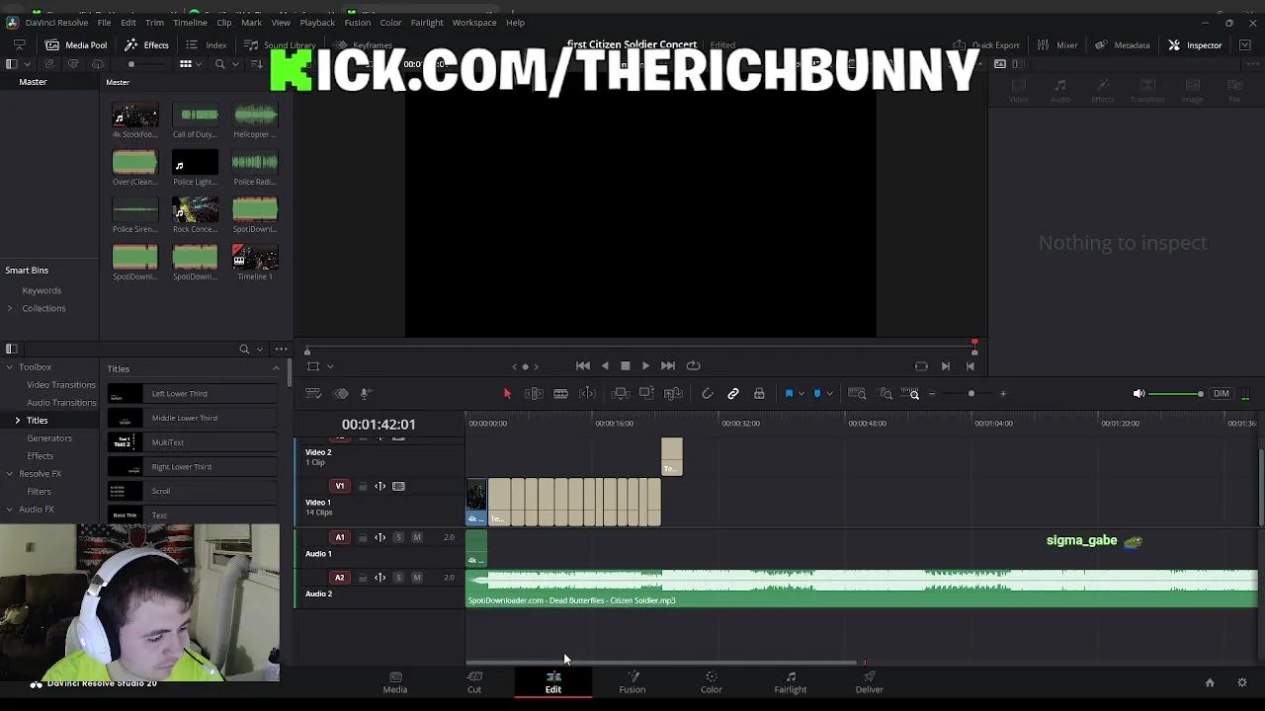Click the timeline horizontal scrollbar
1265x711 pixels.
pyautogui.click(x=660, y=663)
